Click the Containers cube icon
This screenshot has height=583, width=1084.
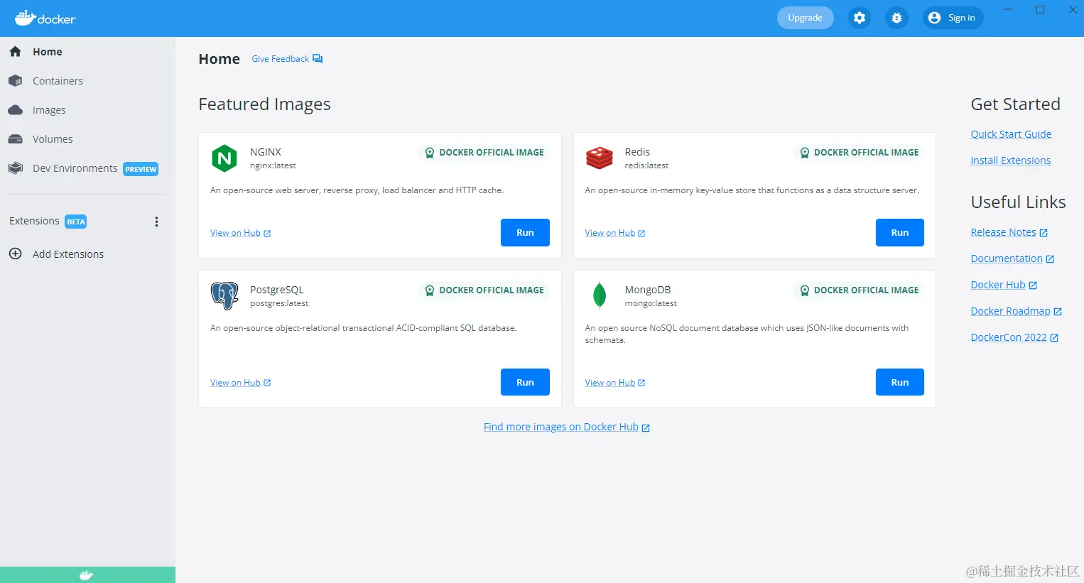click(x=15, y=81)
